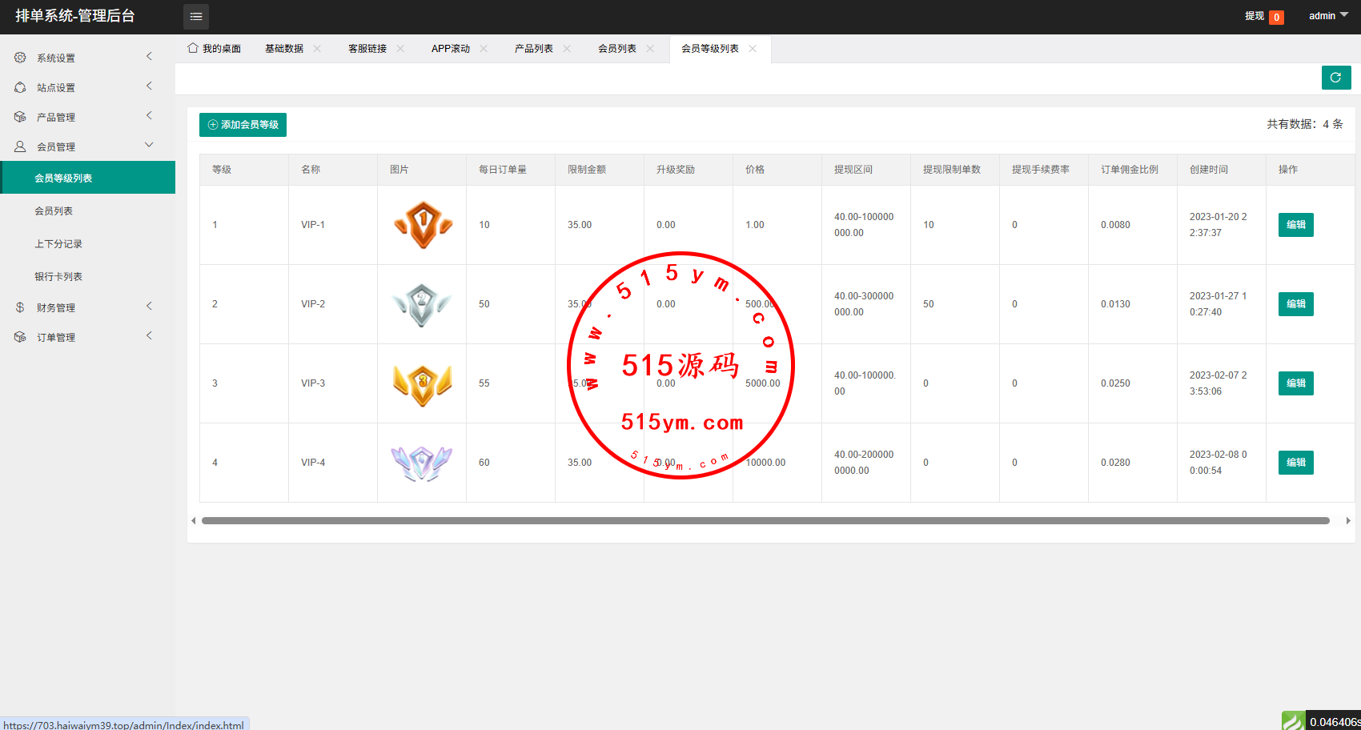Click the green refresh icon button

1335,78
